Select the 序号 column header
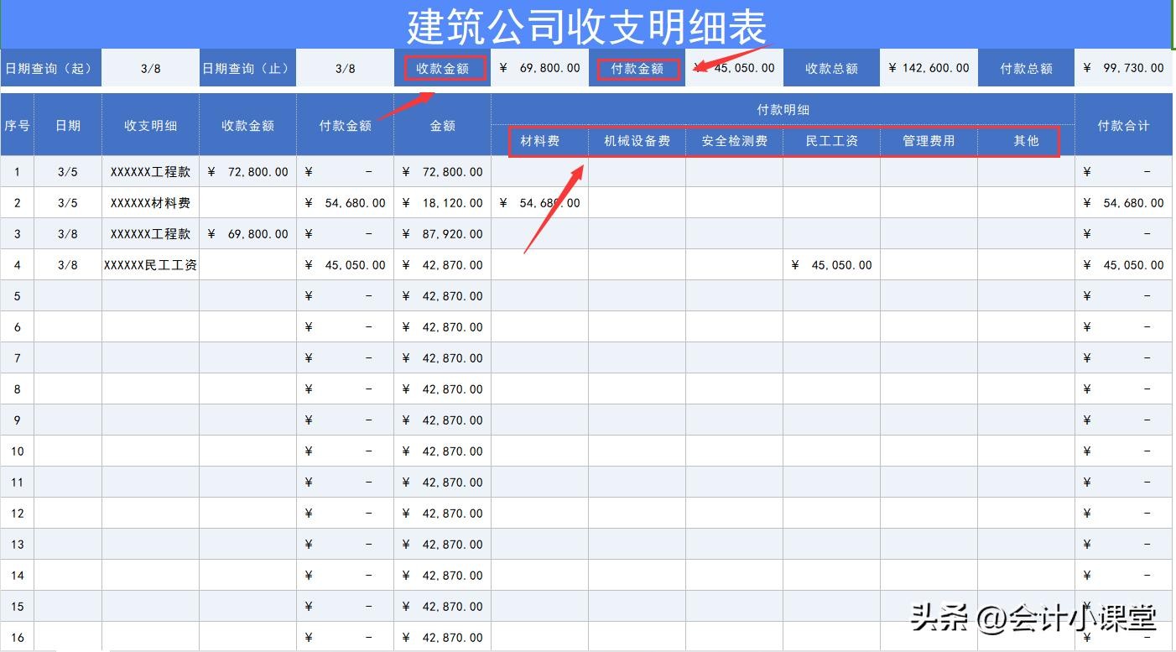Image resolution: width=1176 pixels, height=652 pixels. 17,125
